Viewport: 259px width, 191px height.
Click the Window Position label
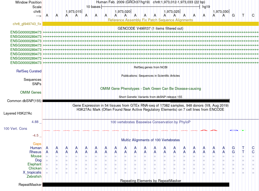[x=28, y=2]
